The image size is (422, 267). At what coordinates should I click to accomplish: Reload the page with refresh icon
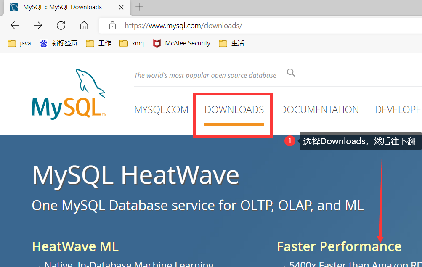pyautogui.click(x=61, y=26)
